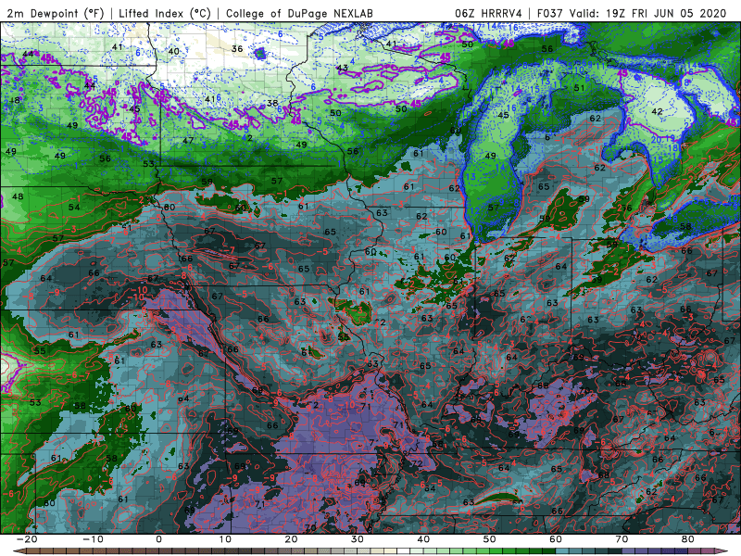Viewport: 741px width, 556px height.
Task: Click the 70 label on the color scale
Action: [x=622, y=539]
